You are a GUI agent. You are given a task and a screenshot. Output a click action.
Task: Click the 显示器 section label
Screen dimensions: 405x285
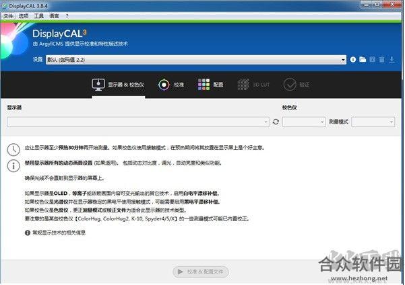(x=14, y=107)
